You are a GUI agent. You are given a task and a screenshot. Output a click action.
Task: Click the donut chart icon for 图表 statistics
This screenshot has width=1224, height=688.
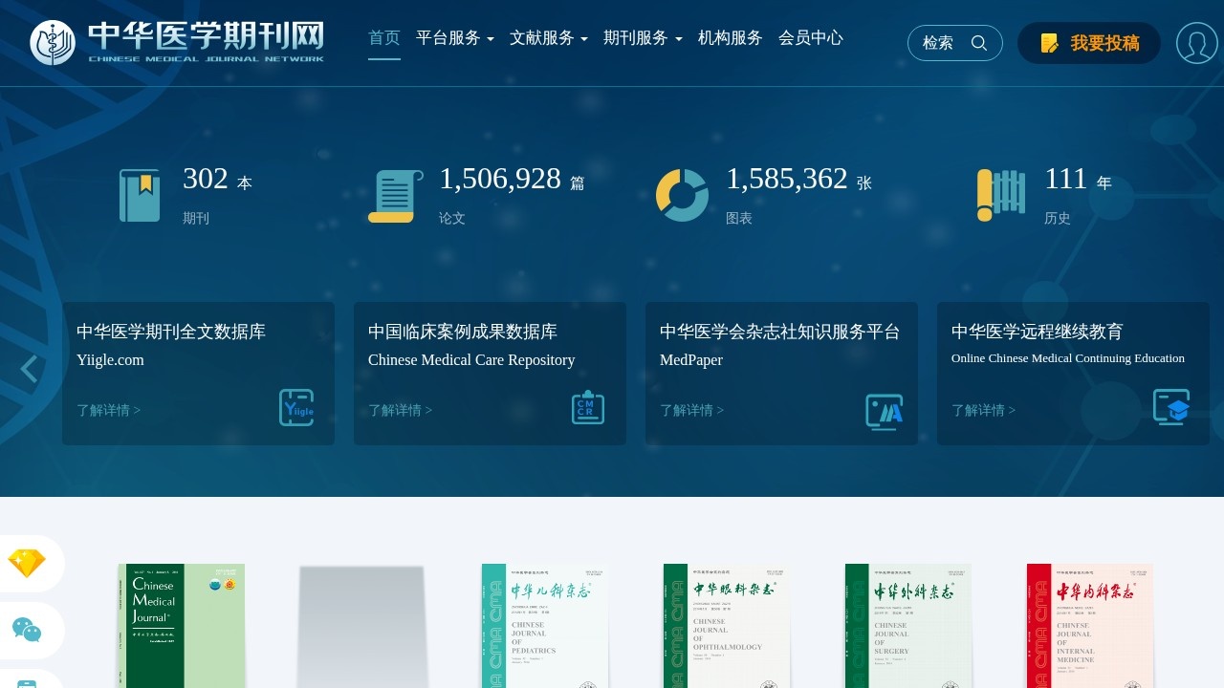click(x=682, y=194)
